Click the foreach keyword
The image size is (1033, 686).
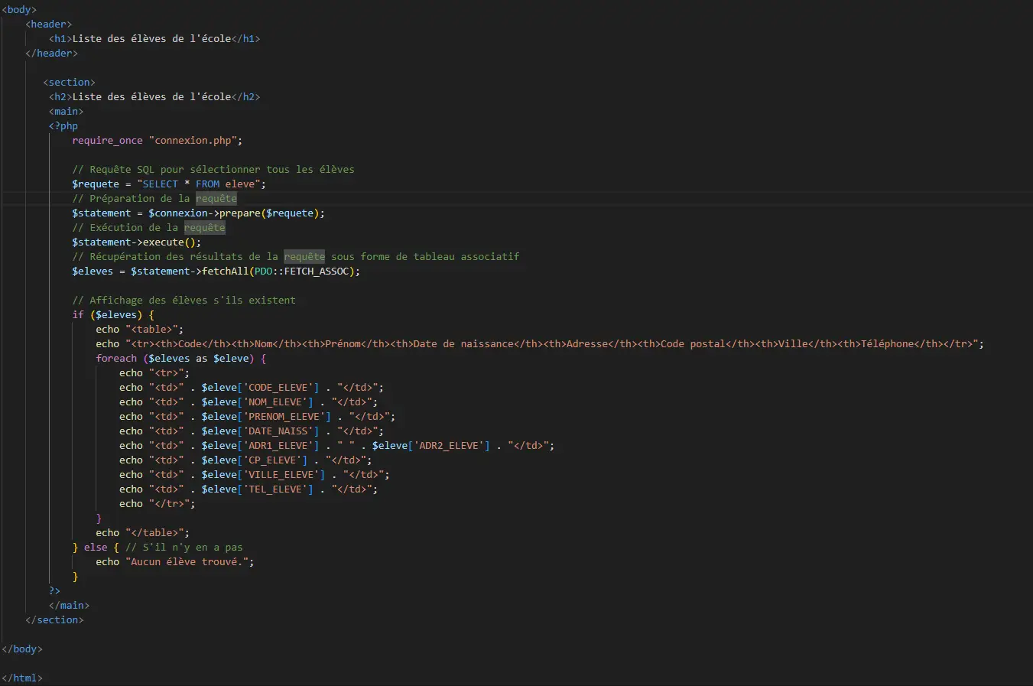(116, 359)
